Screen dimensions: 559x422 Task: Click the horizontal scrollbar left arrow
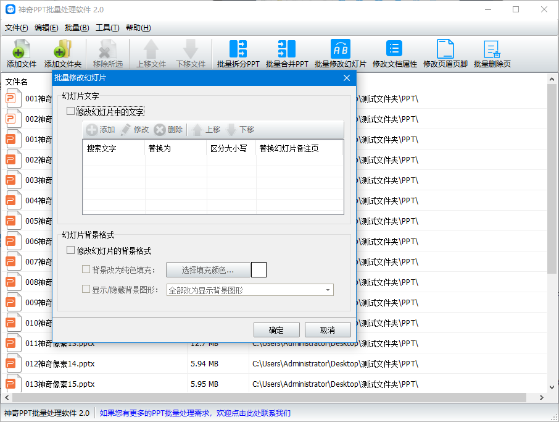tap(7, 397)
